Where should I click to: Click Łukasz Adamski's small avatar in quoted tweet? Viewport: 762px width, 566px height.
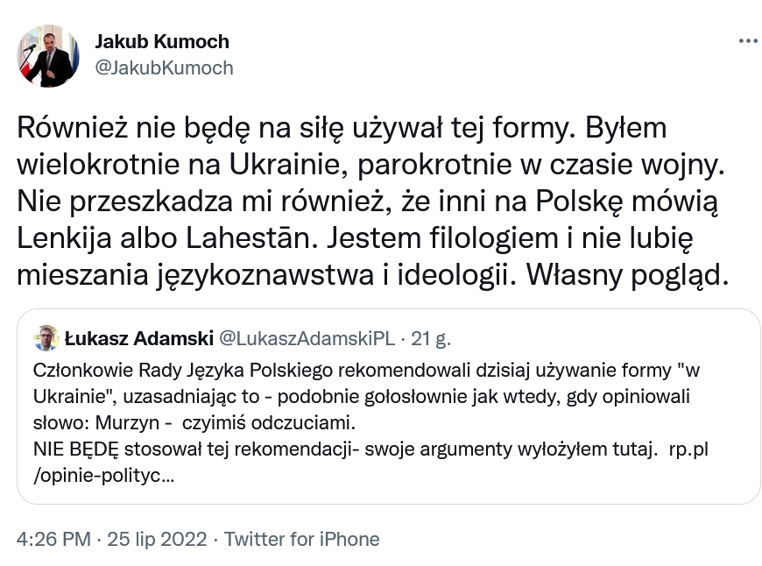(46, 337)
